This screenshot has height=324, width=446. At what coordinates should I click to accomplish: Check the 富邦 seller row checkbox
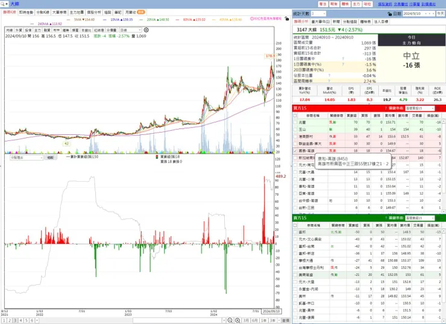(295, 232)
